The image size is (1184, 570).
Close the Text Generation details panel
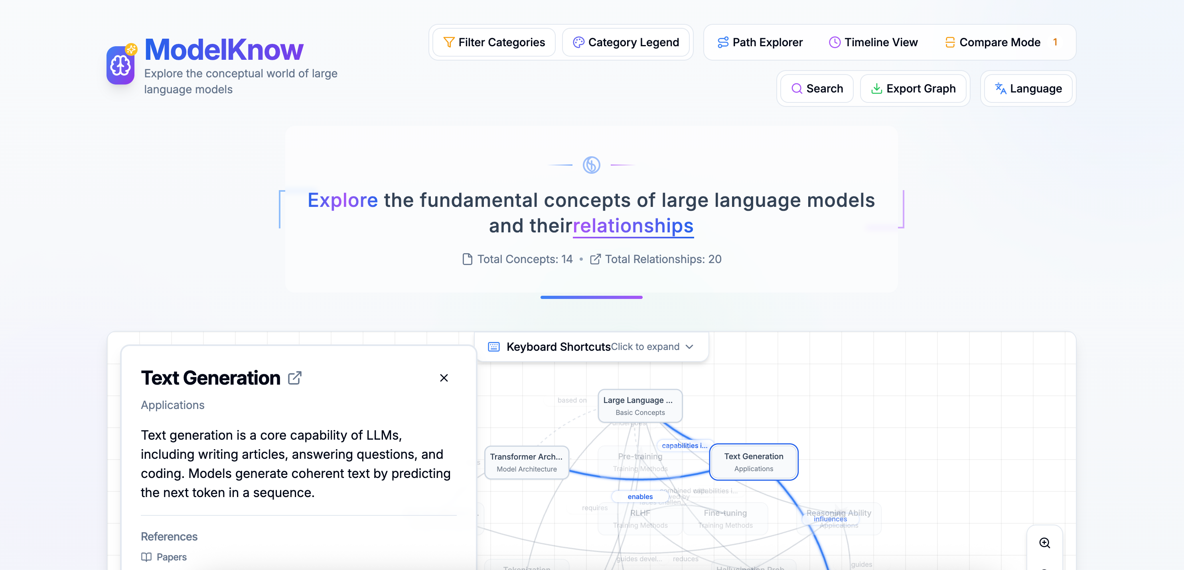point(444,378)
